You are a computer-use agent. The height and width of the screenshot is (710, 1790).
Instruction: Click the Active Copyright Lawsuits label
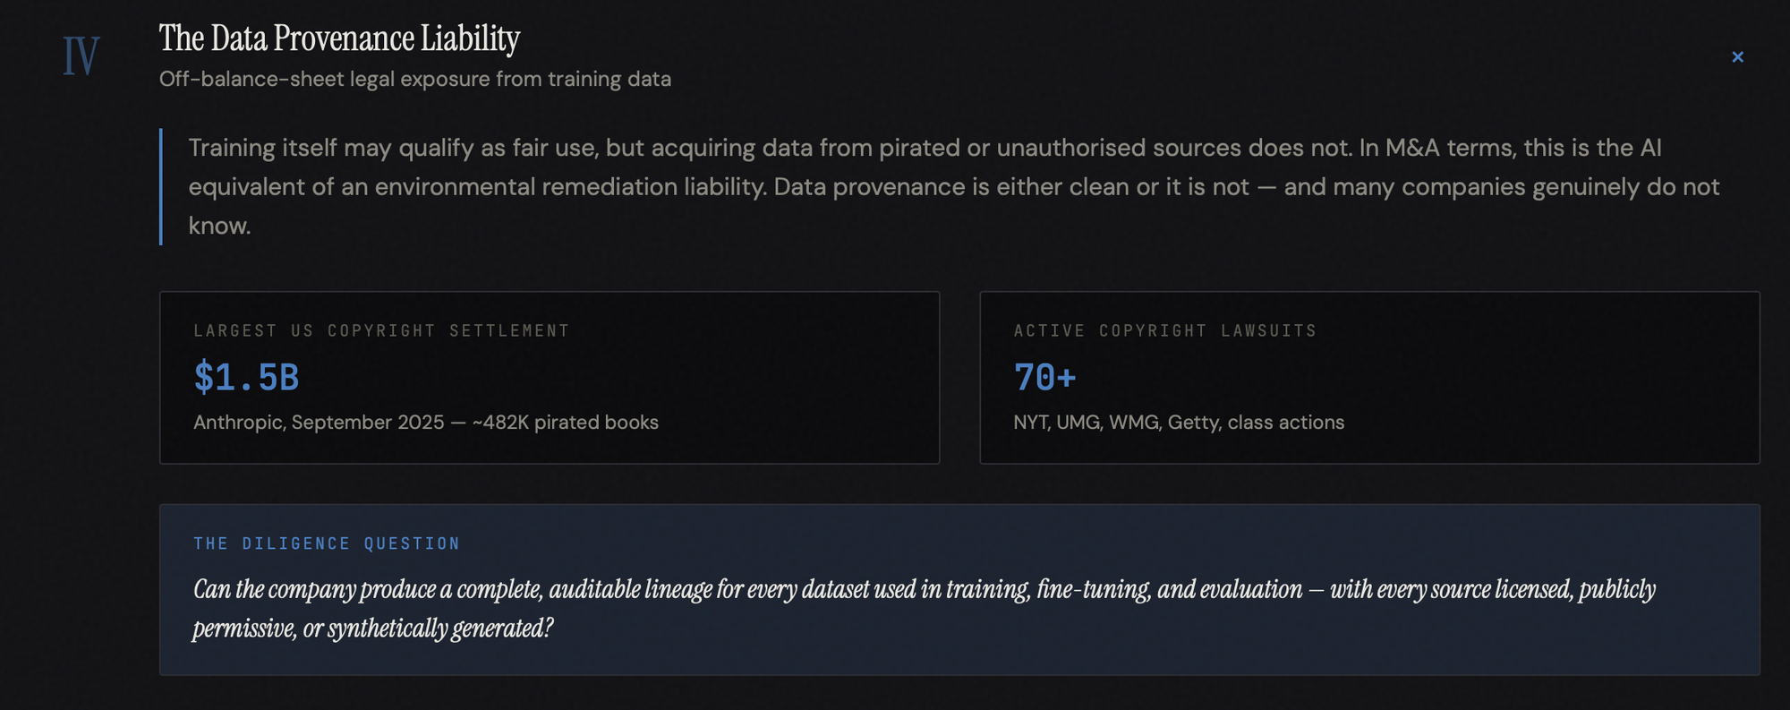click(1164, 331)
